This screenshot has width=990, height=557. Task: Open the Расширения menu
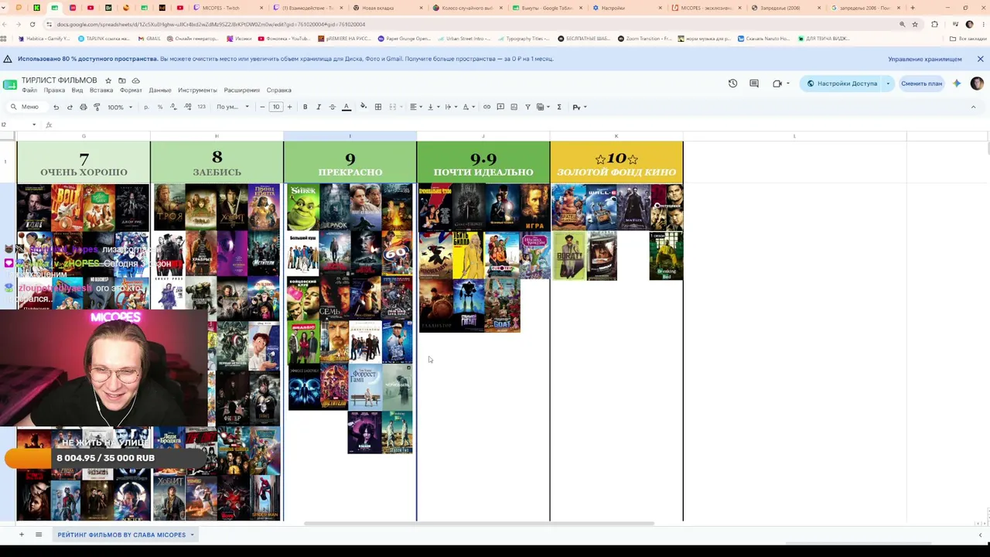click(241, 91)
